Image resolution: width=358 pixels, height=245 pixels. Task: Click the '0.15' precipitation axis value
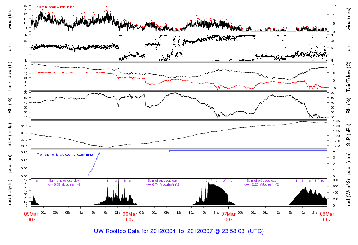coord(24,152)
